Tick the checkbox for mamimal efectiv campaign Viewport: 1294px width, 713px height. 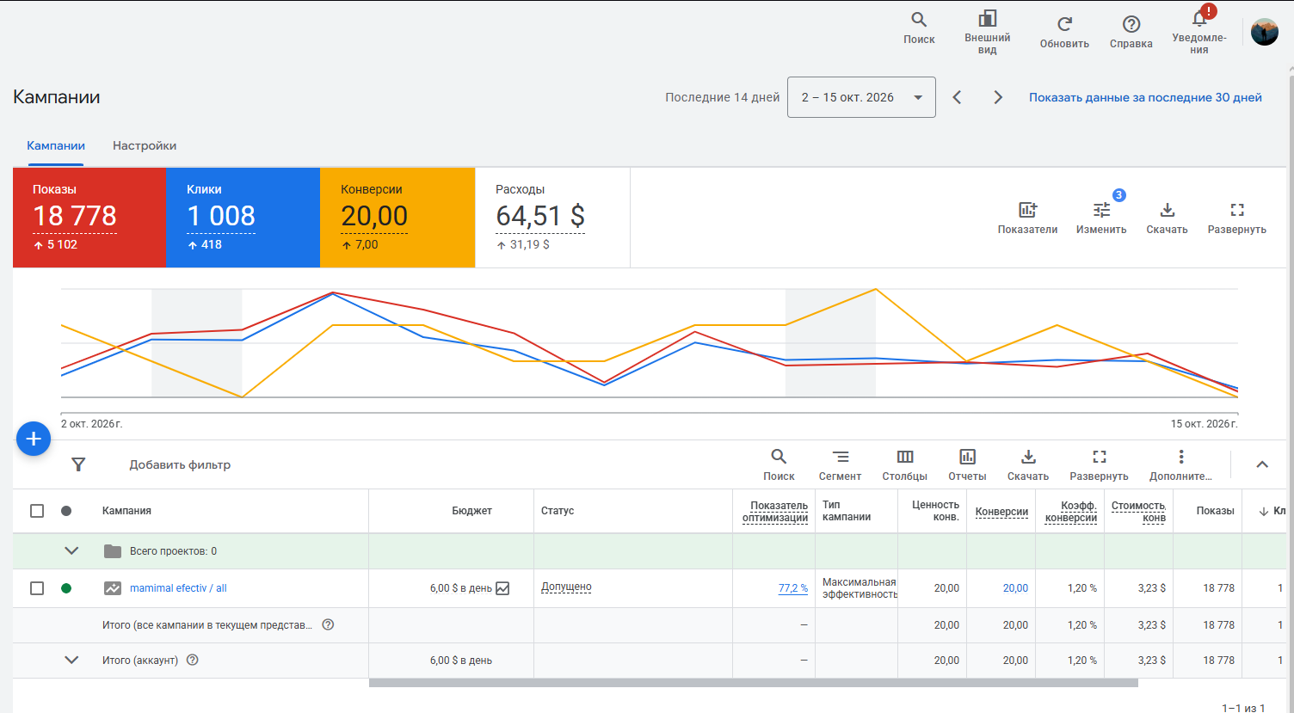tap(37, 588)
